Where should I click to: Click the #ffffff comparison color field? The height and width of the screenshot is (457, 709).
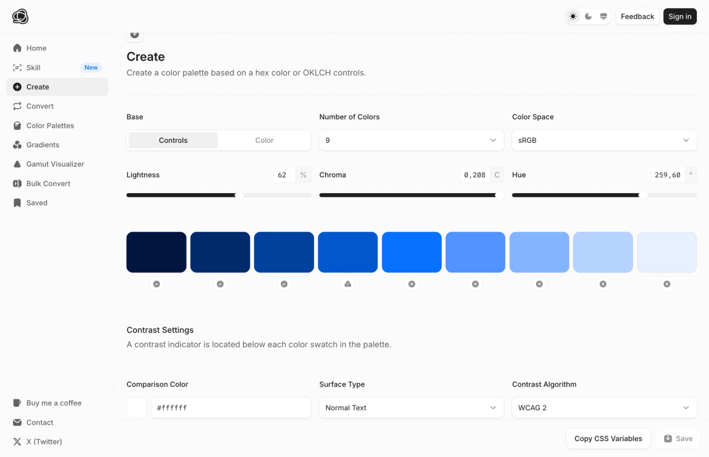pos(231,408)
